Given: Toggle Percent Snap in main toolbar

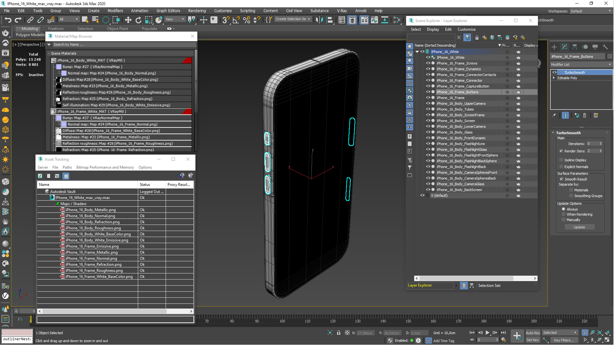Looking at the screenshot, I should [246, 20].
